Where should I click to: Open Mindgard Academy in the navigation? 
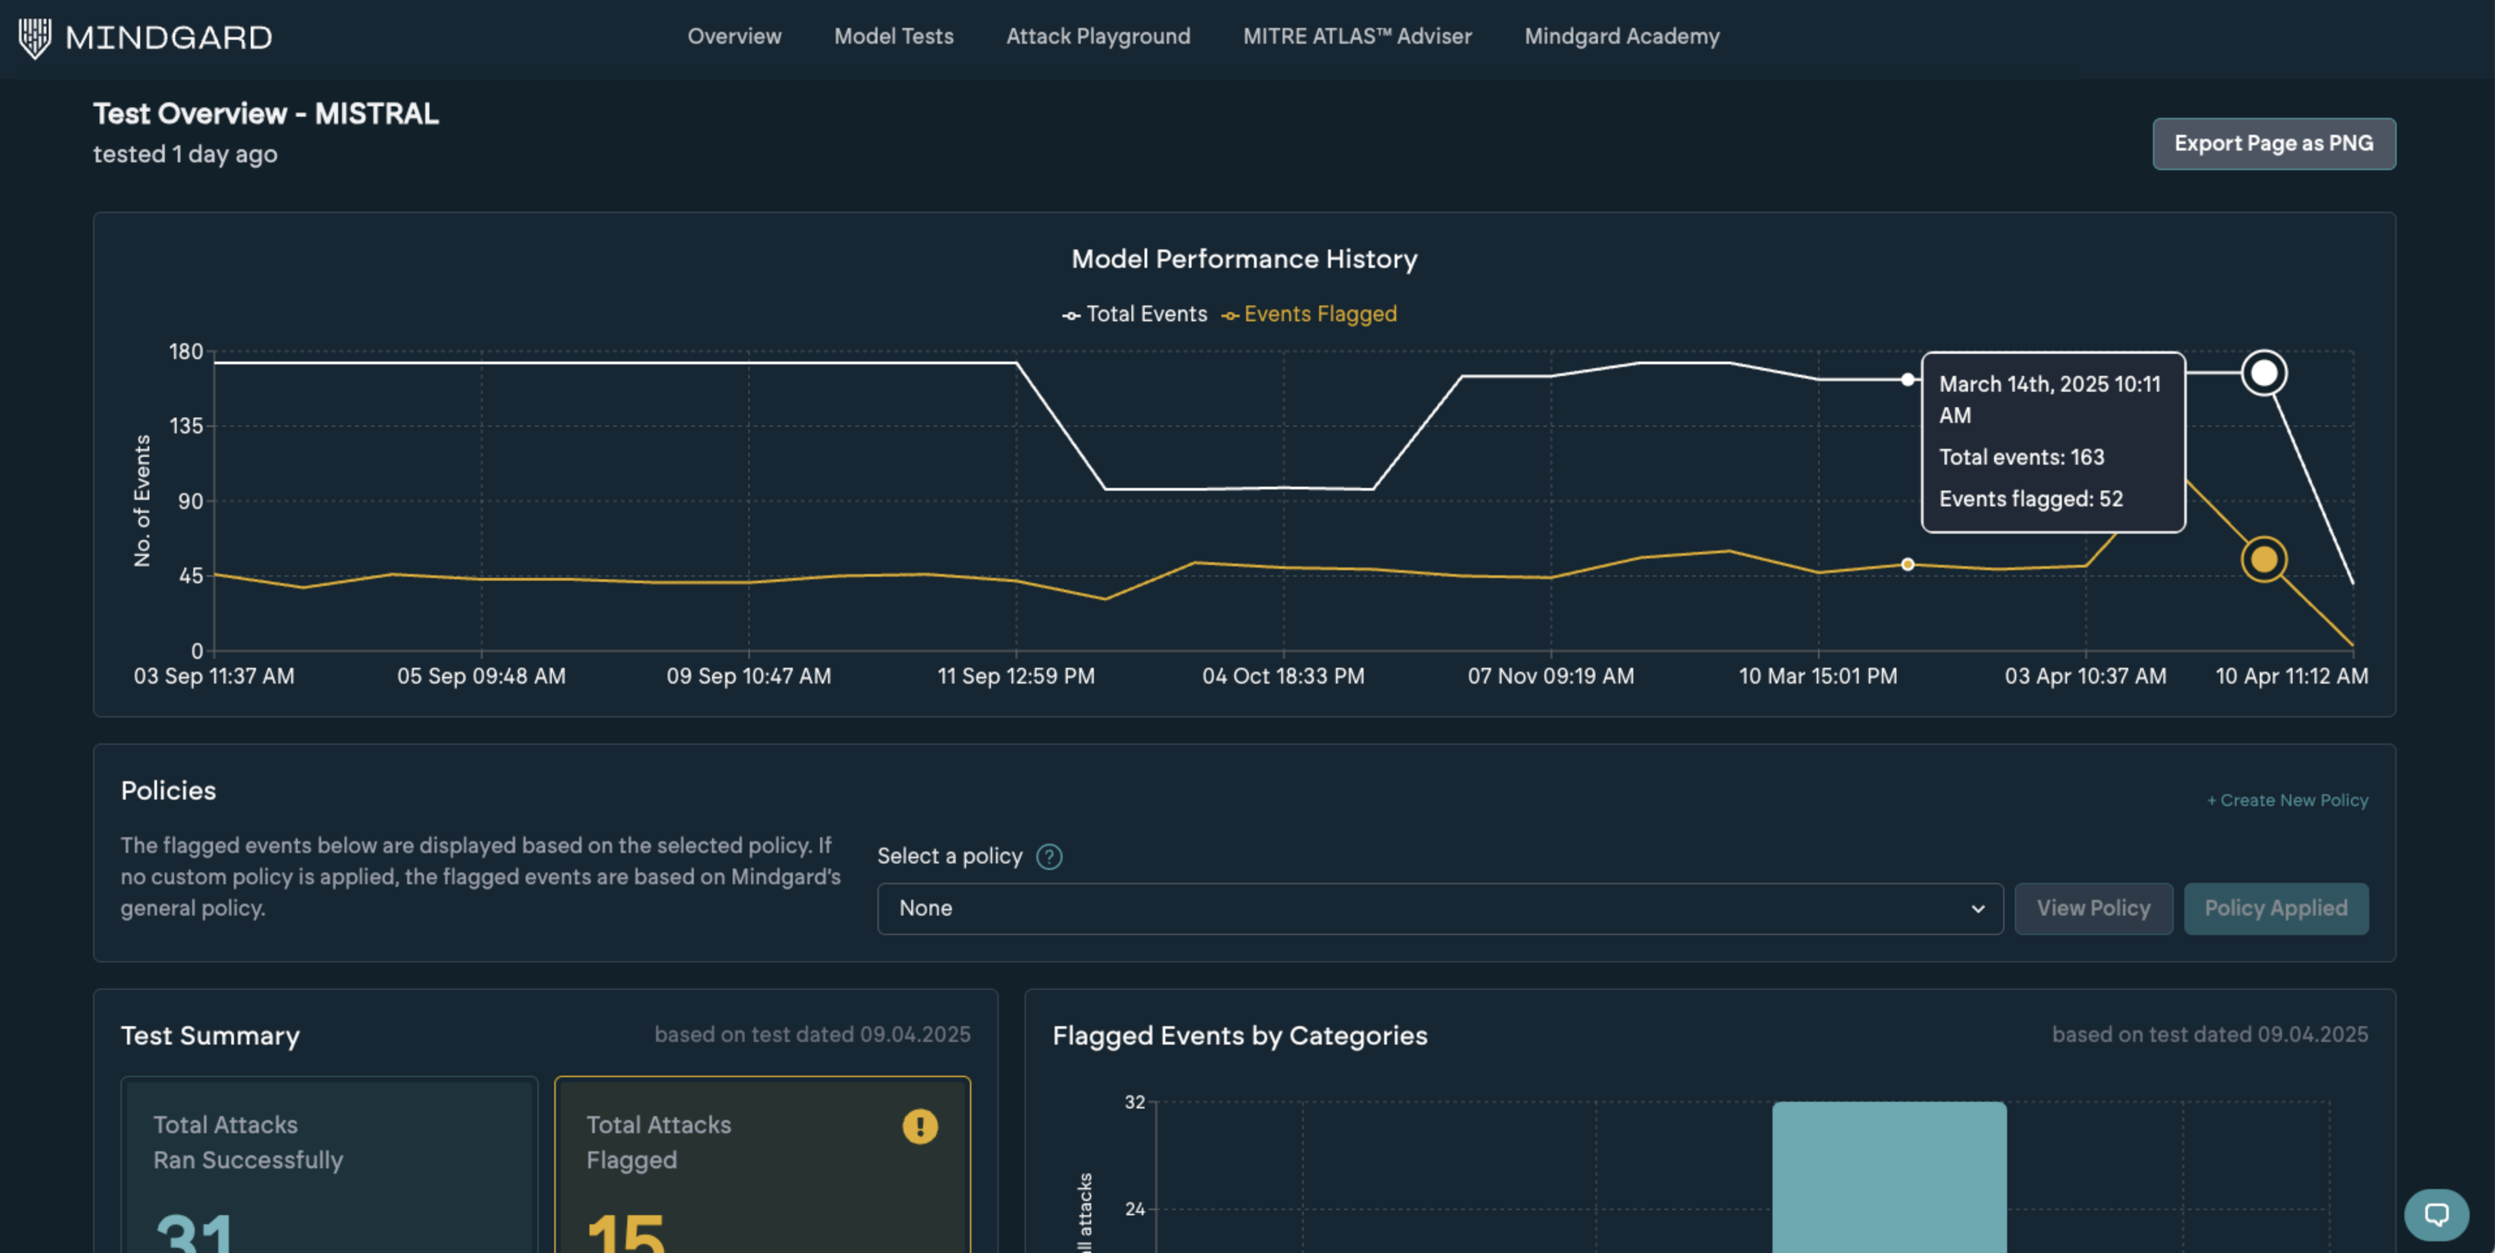1621,37
